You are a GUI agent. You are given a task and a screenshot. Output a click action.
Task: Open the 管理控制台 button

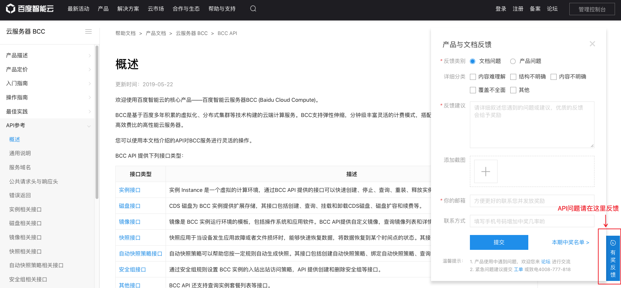click(592, 9)
